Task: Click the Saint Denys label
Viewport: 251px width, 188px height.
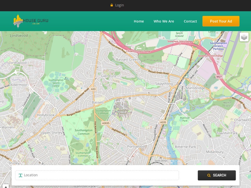Action: (x=161, y=161)
